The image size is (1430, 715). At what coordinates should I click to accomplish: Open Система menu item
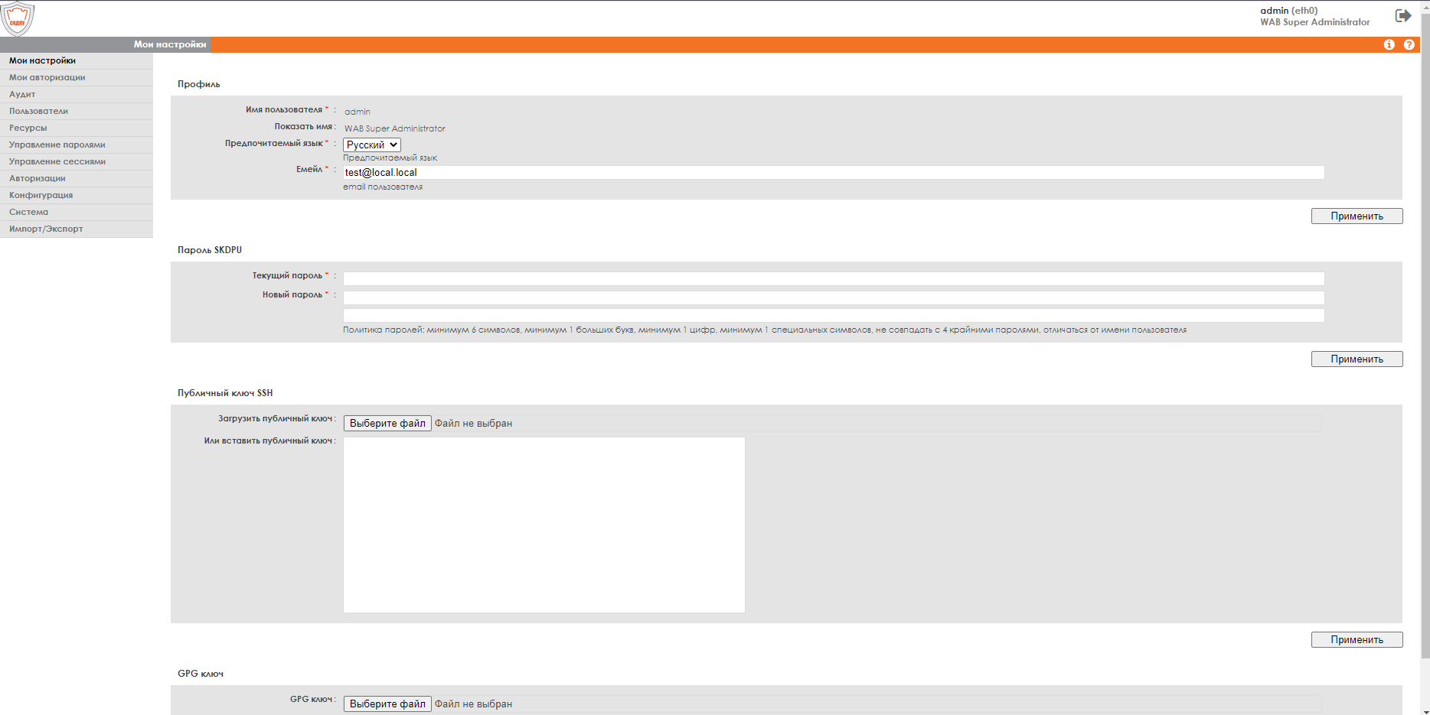pyautogui.click(x=77, y=212)
